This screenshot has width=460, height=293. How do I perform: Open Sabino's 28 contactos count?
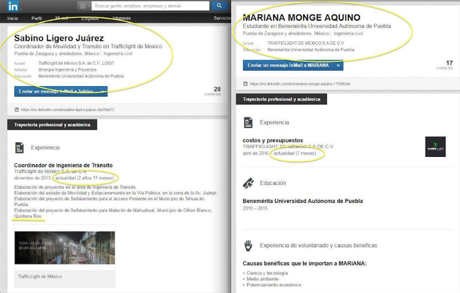click(213, 91)
